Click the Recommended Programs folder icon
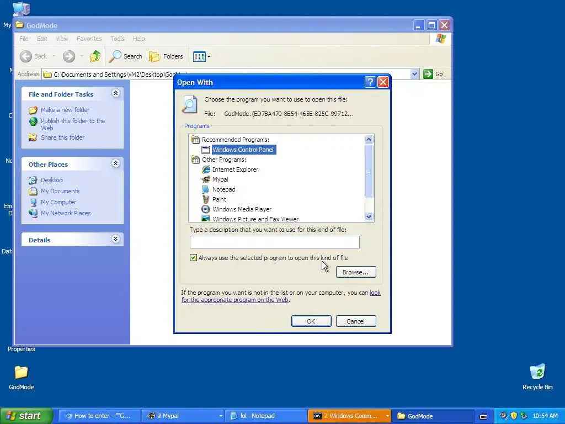This screenshot has height=424, width=565. coord(195,140)
